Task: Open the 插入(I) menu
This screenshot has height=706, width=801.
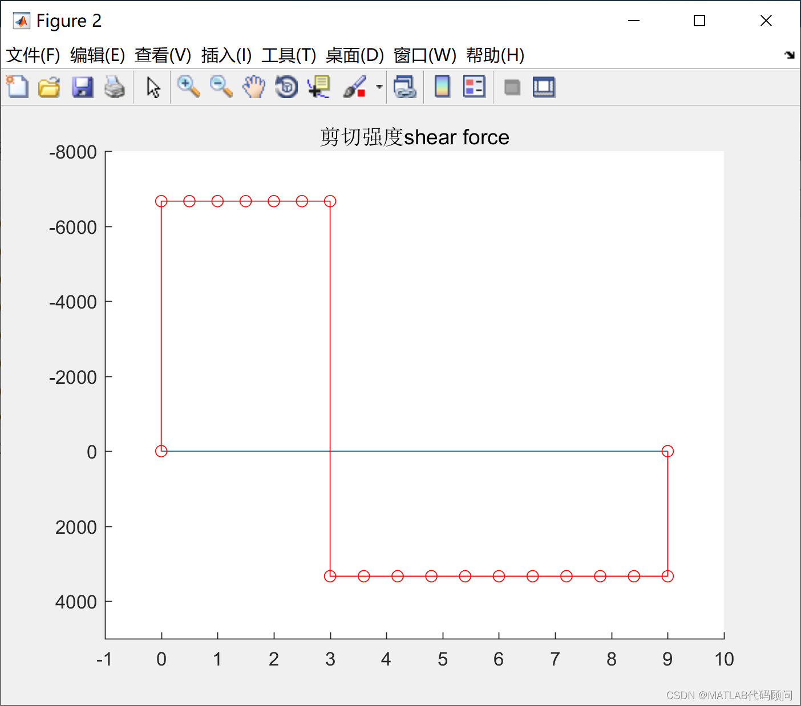Action: tap(226, 55)
